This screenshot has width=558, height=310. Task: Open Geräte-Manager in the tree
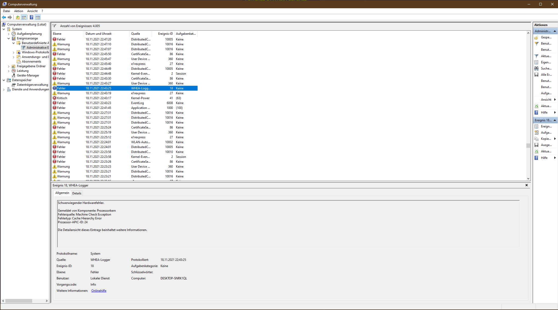(x=28, y=75)
